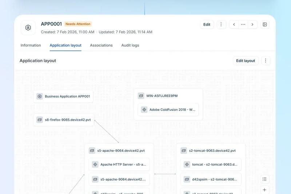Click the Needs Attention status badge

[x=78, y=24]
